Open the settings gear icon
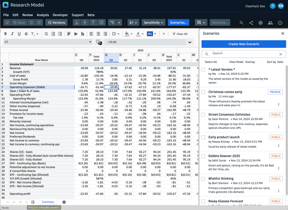 [x=261, y=23]
